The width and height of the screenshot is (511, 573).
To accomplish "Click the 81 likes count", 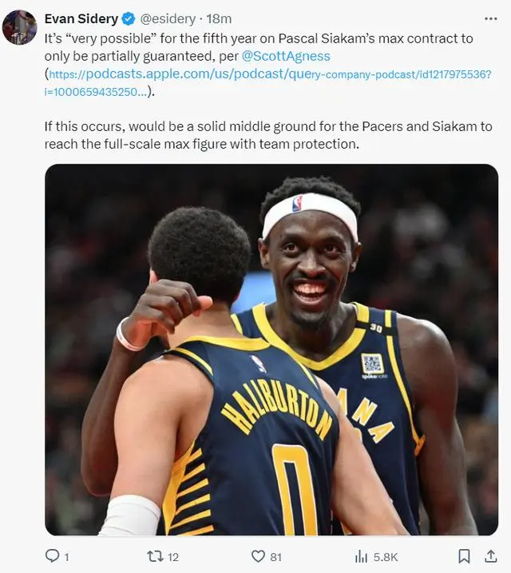I will tap(276, 557).
